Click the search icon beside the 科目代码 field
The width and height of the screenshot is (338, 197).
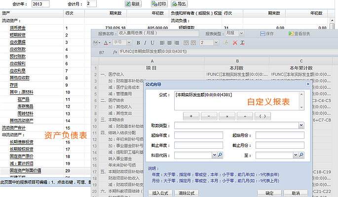pyautogui.click(x=220, y=155)
